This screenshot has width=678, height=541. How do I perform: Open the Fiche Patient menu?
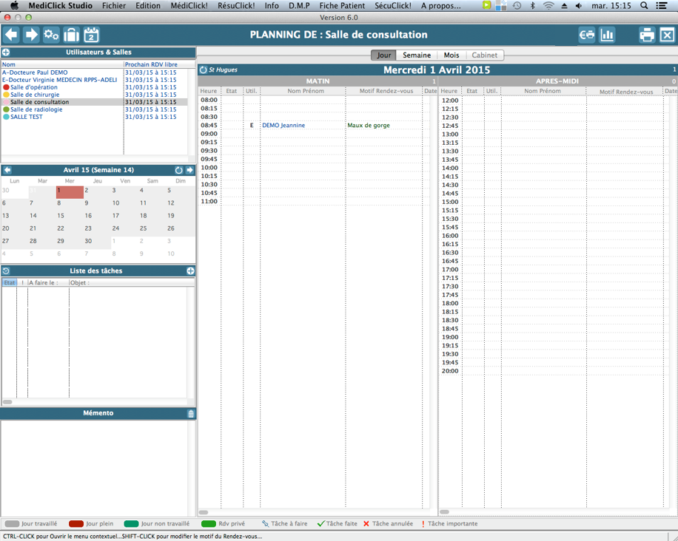tap(342, 6)
